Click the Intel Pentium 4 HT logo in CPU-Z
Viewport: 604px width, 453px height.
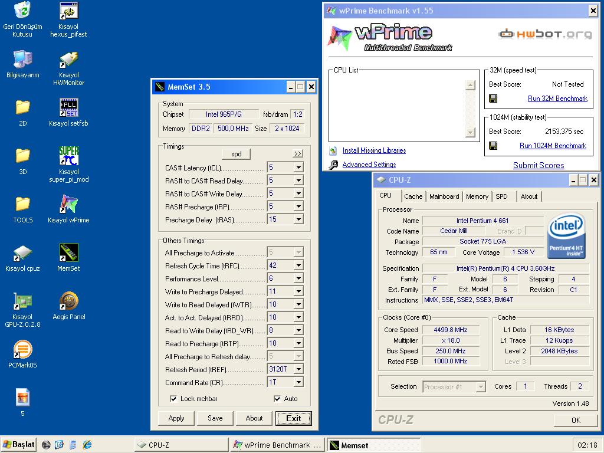point(566,235)
